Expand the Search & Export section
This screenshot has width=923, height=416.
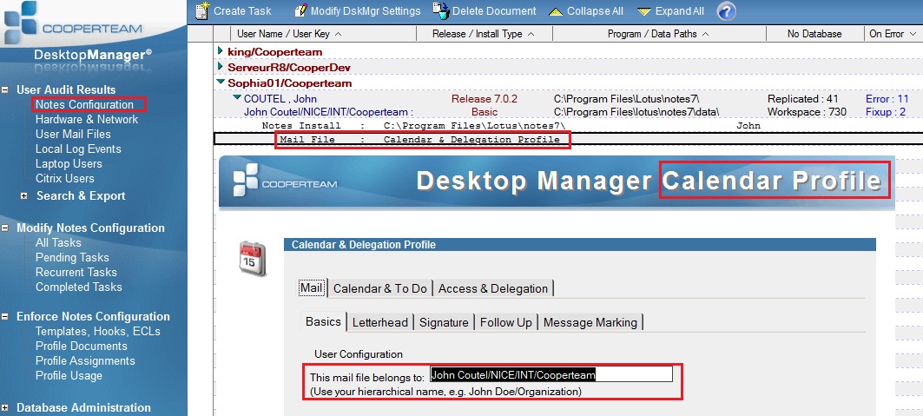click(x=24, y=196)
